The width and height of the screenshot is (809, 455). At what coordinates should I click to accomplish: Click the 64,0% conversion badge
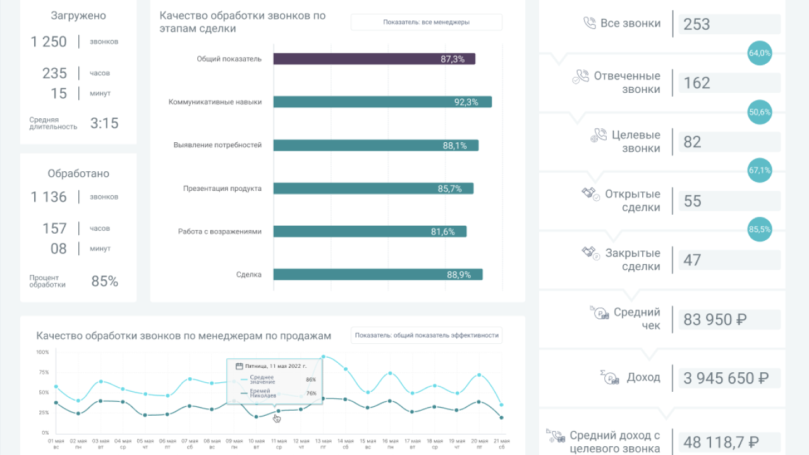pos(759,53)
